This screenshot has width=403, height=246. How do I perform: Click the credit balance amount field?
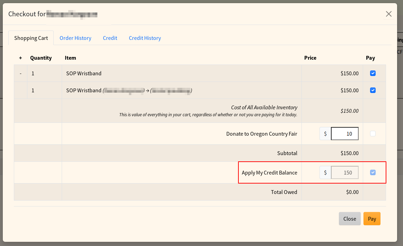344,172
